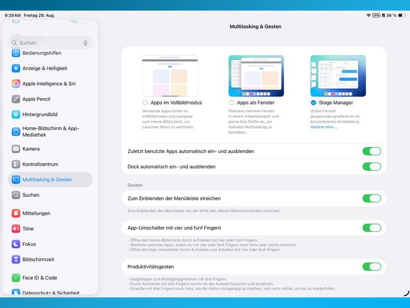Toggle Zuletzt benutzte Apps automatisch ein- und ausblenden

click(372, 151)
